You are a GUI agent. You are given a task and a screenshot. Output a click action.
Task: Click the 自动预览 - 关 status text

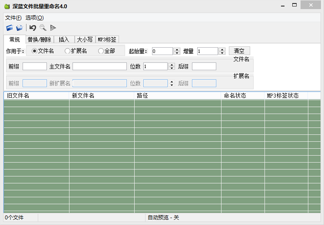pos(163,218)
